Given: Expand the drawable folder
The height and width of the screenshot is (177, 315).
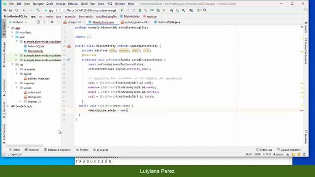Looking at the screenshot, I should pos(16,69).
